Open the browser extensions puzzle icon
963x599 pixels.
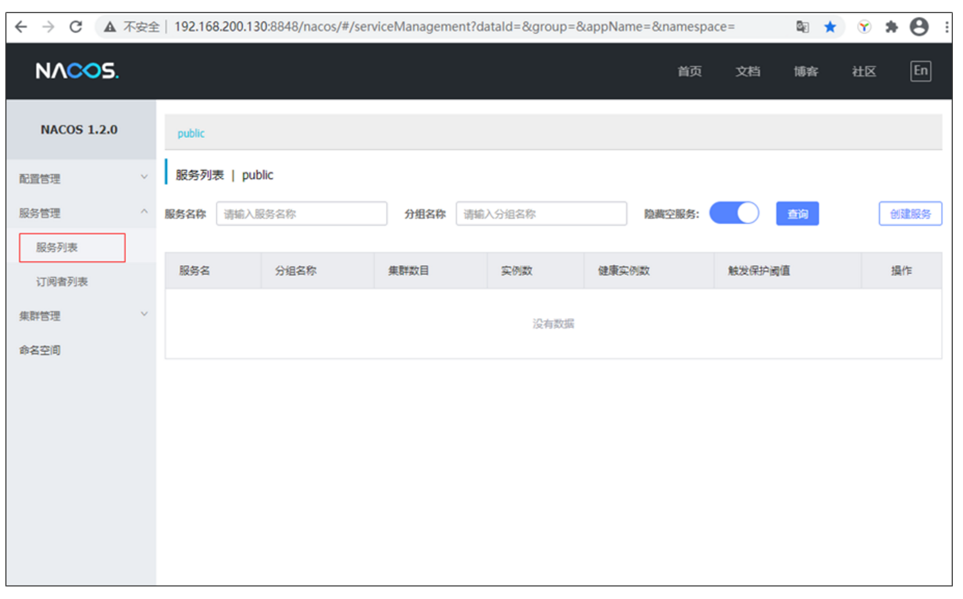click(891, 26)
